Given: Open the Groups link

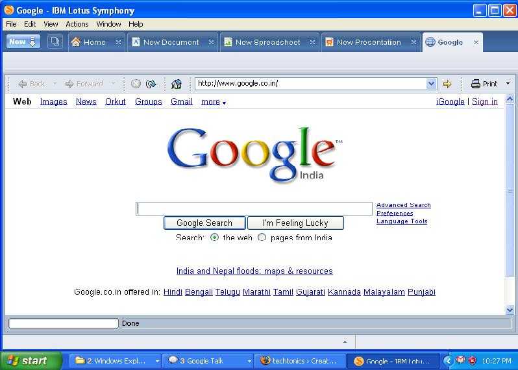Looking at the screenshot, I should 149,102.
